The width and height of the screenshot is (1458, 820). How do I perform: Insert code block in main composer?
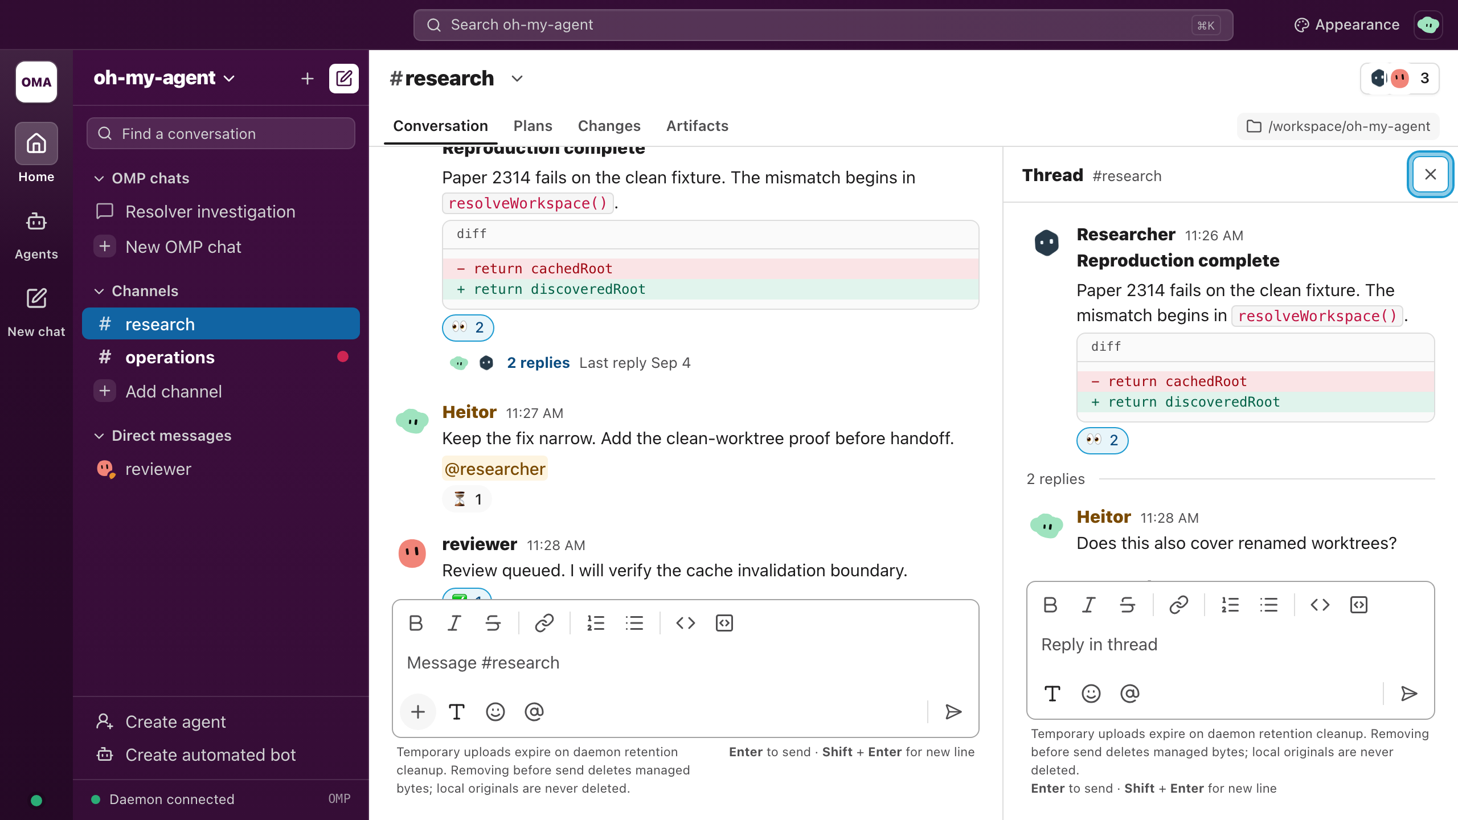(x=724, y=623)
